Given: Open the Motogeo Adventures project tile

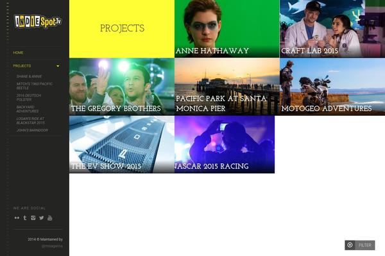Looking at the screenshot, I should pos(332,87).
